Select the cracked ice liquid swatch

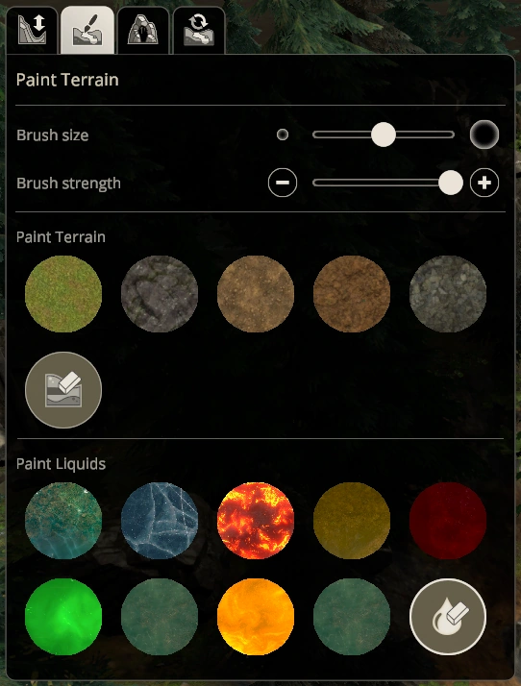(160, 521)
